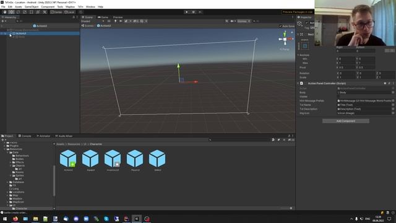Click the Preview Packages in Use button
The image size is (396, 223).
pos(298,12)
